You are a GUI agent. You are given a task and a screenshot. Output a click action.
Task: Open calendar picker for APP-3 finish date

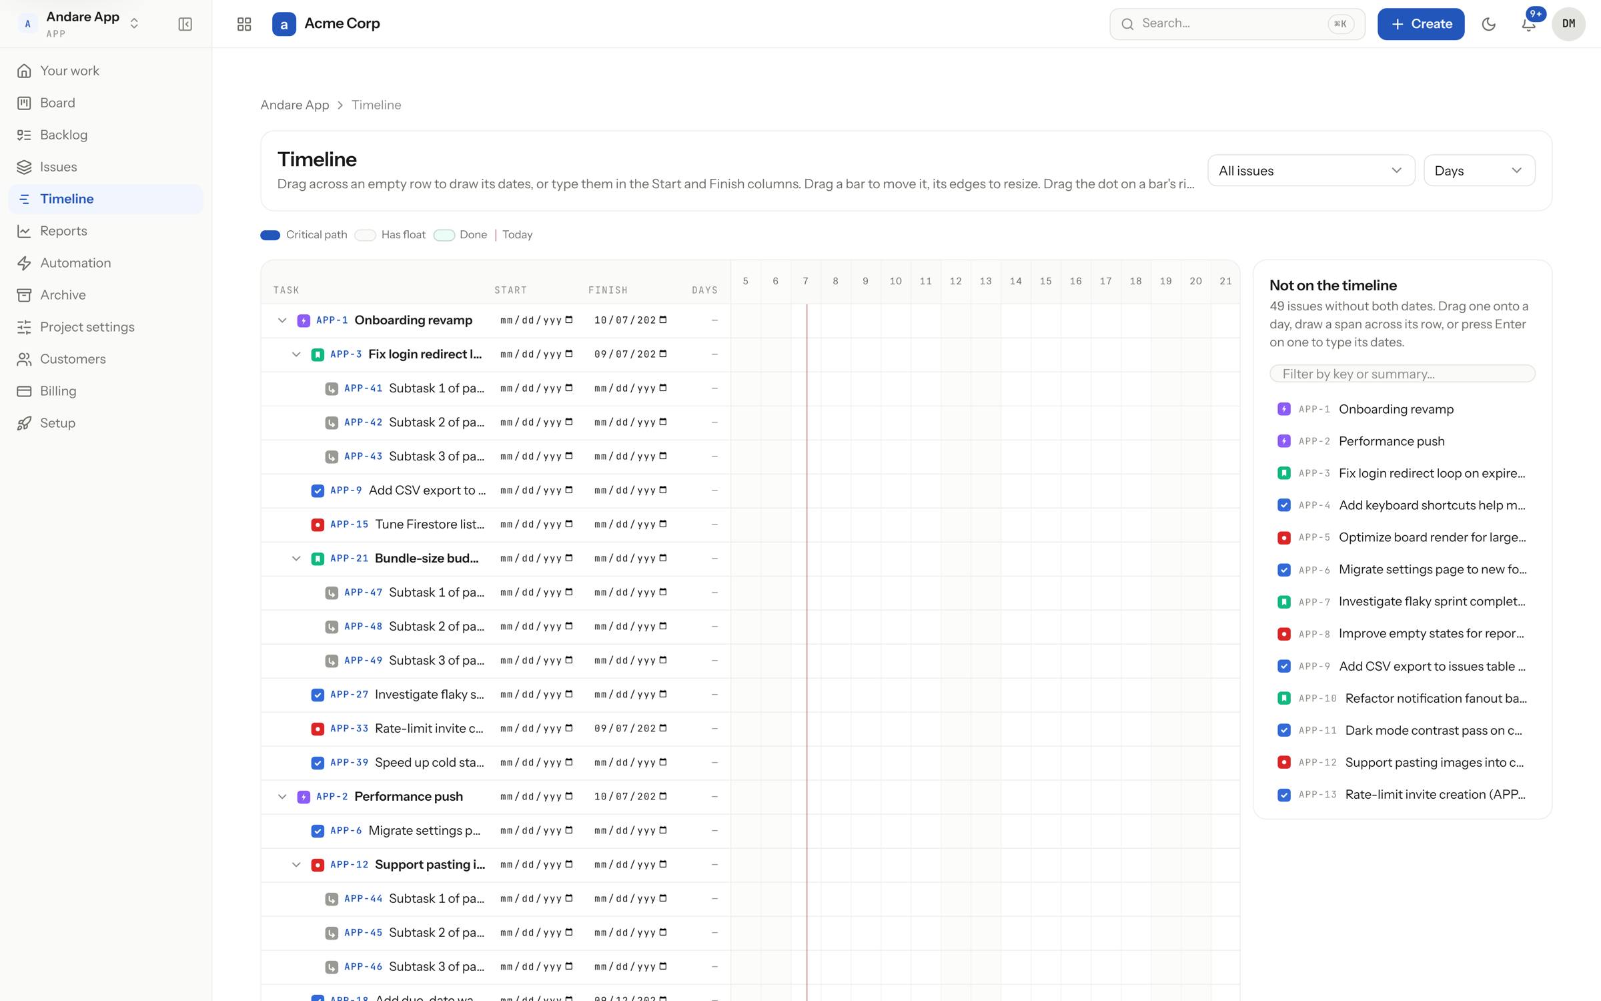(x=663, y=354)
